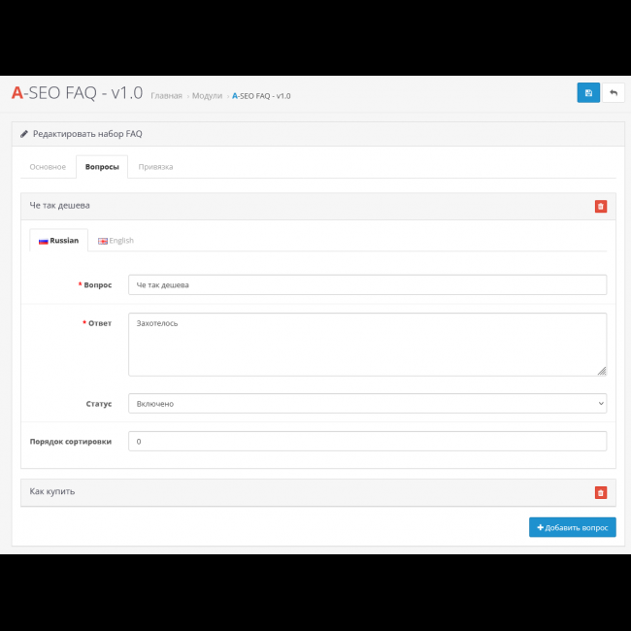Image resolution: width=631 pixels, height=631 pixels.
Task: Click the A-SEO FAQ breadcrumb link
Action: pyautogui.click(x=261, y=96)
